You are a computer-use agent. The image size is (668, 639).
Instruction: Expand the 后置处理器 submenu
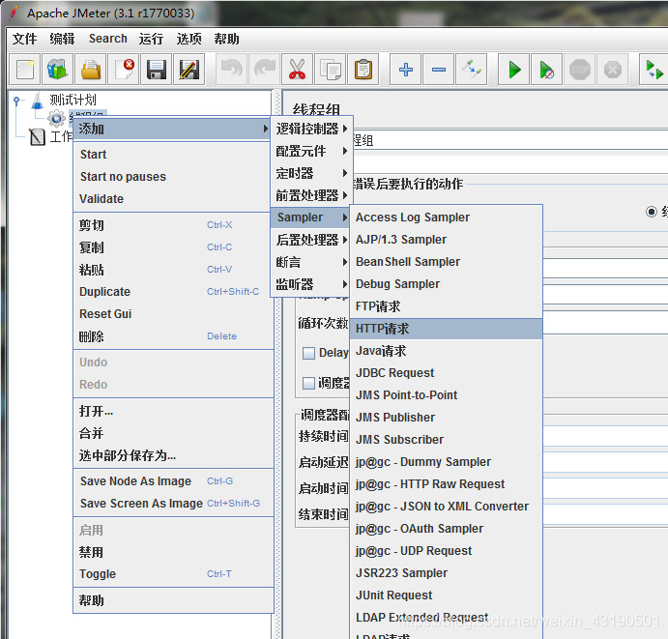point(312,240)
